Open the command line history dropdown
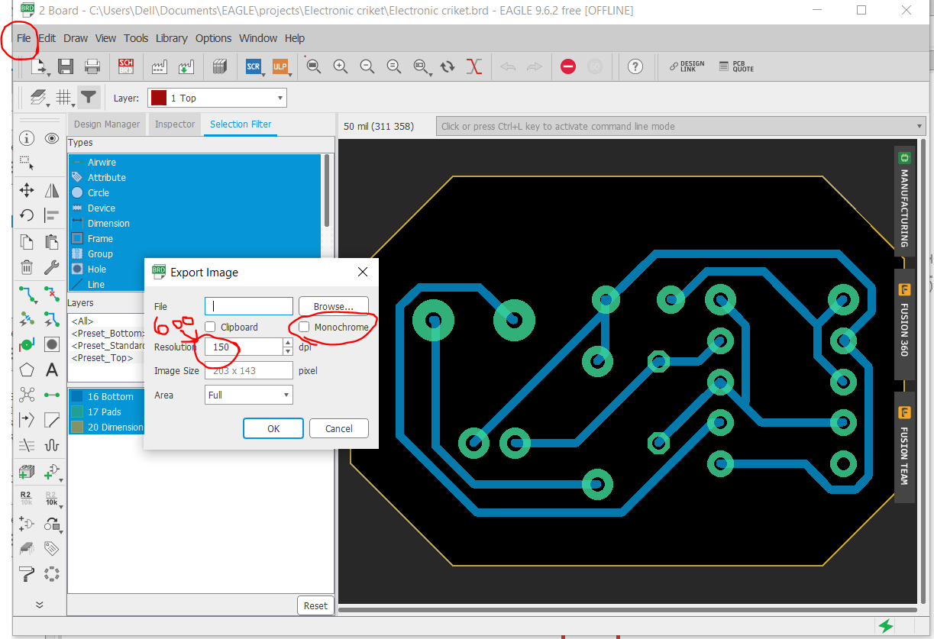This screenshot has height=639, width=934. (x=919, y=127)
